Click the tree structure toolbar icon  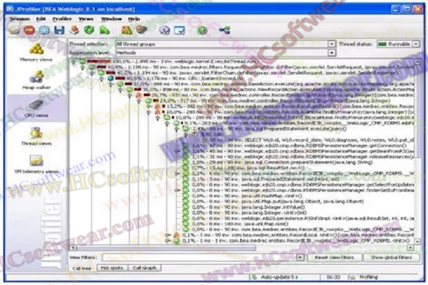click(x=224, y=30)
